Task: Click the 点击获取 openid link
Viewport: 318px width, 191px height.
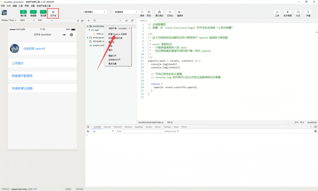Action: [x=34, y=48]
